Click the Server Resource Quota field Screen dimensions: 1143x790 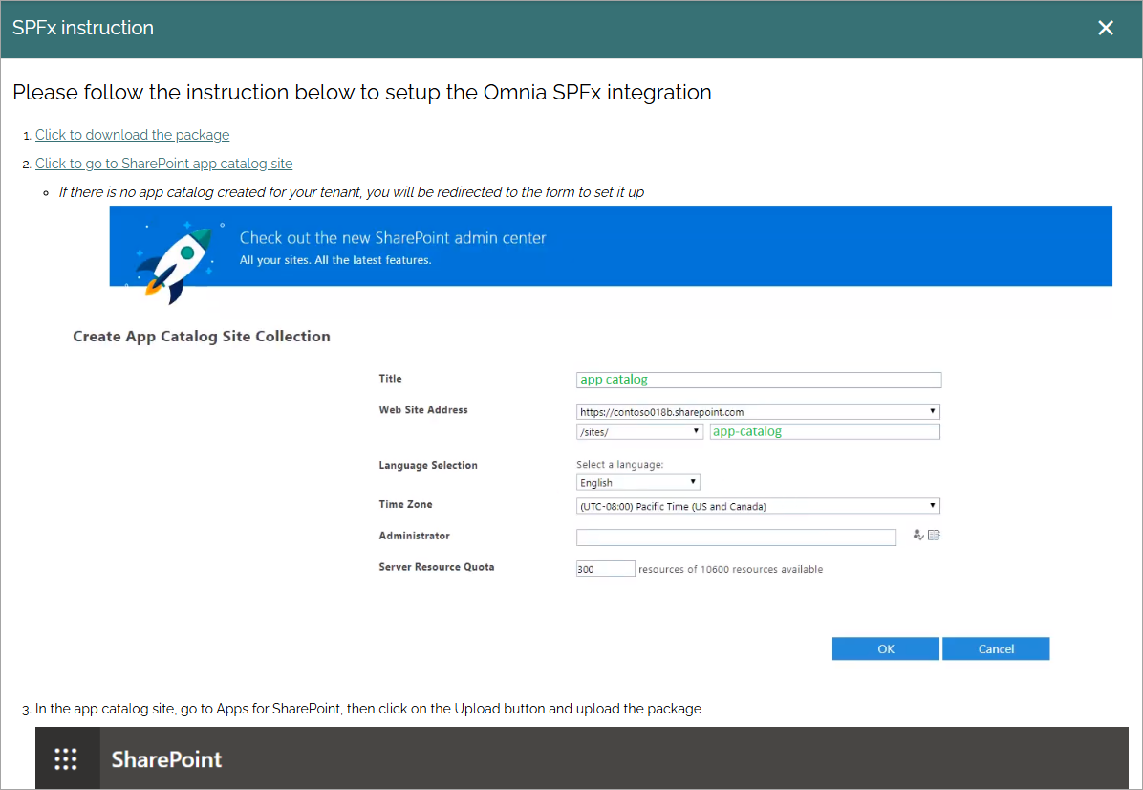coord(605,569)
